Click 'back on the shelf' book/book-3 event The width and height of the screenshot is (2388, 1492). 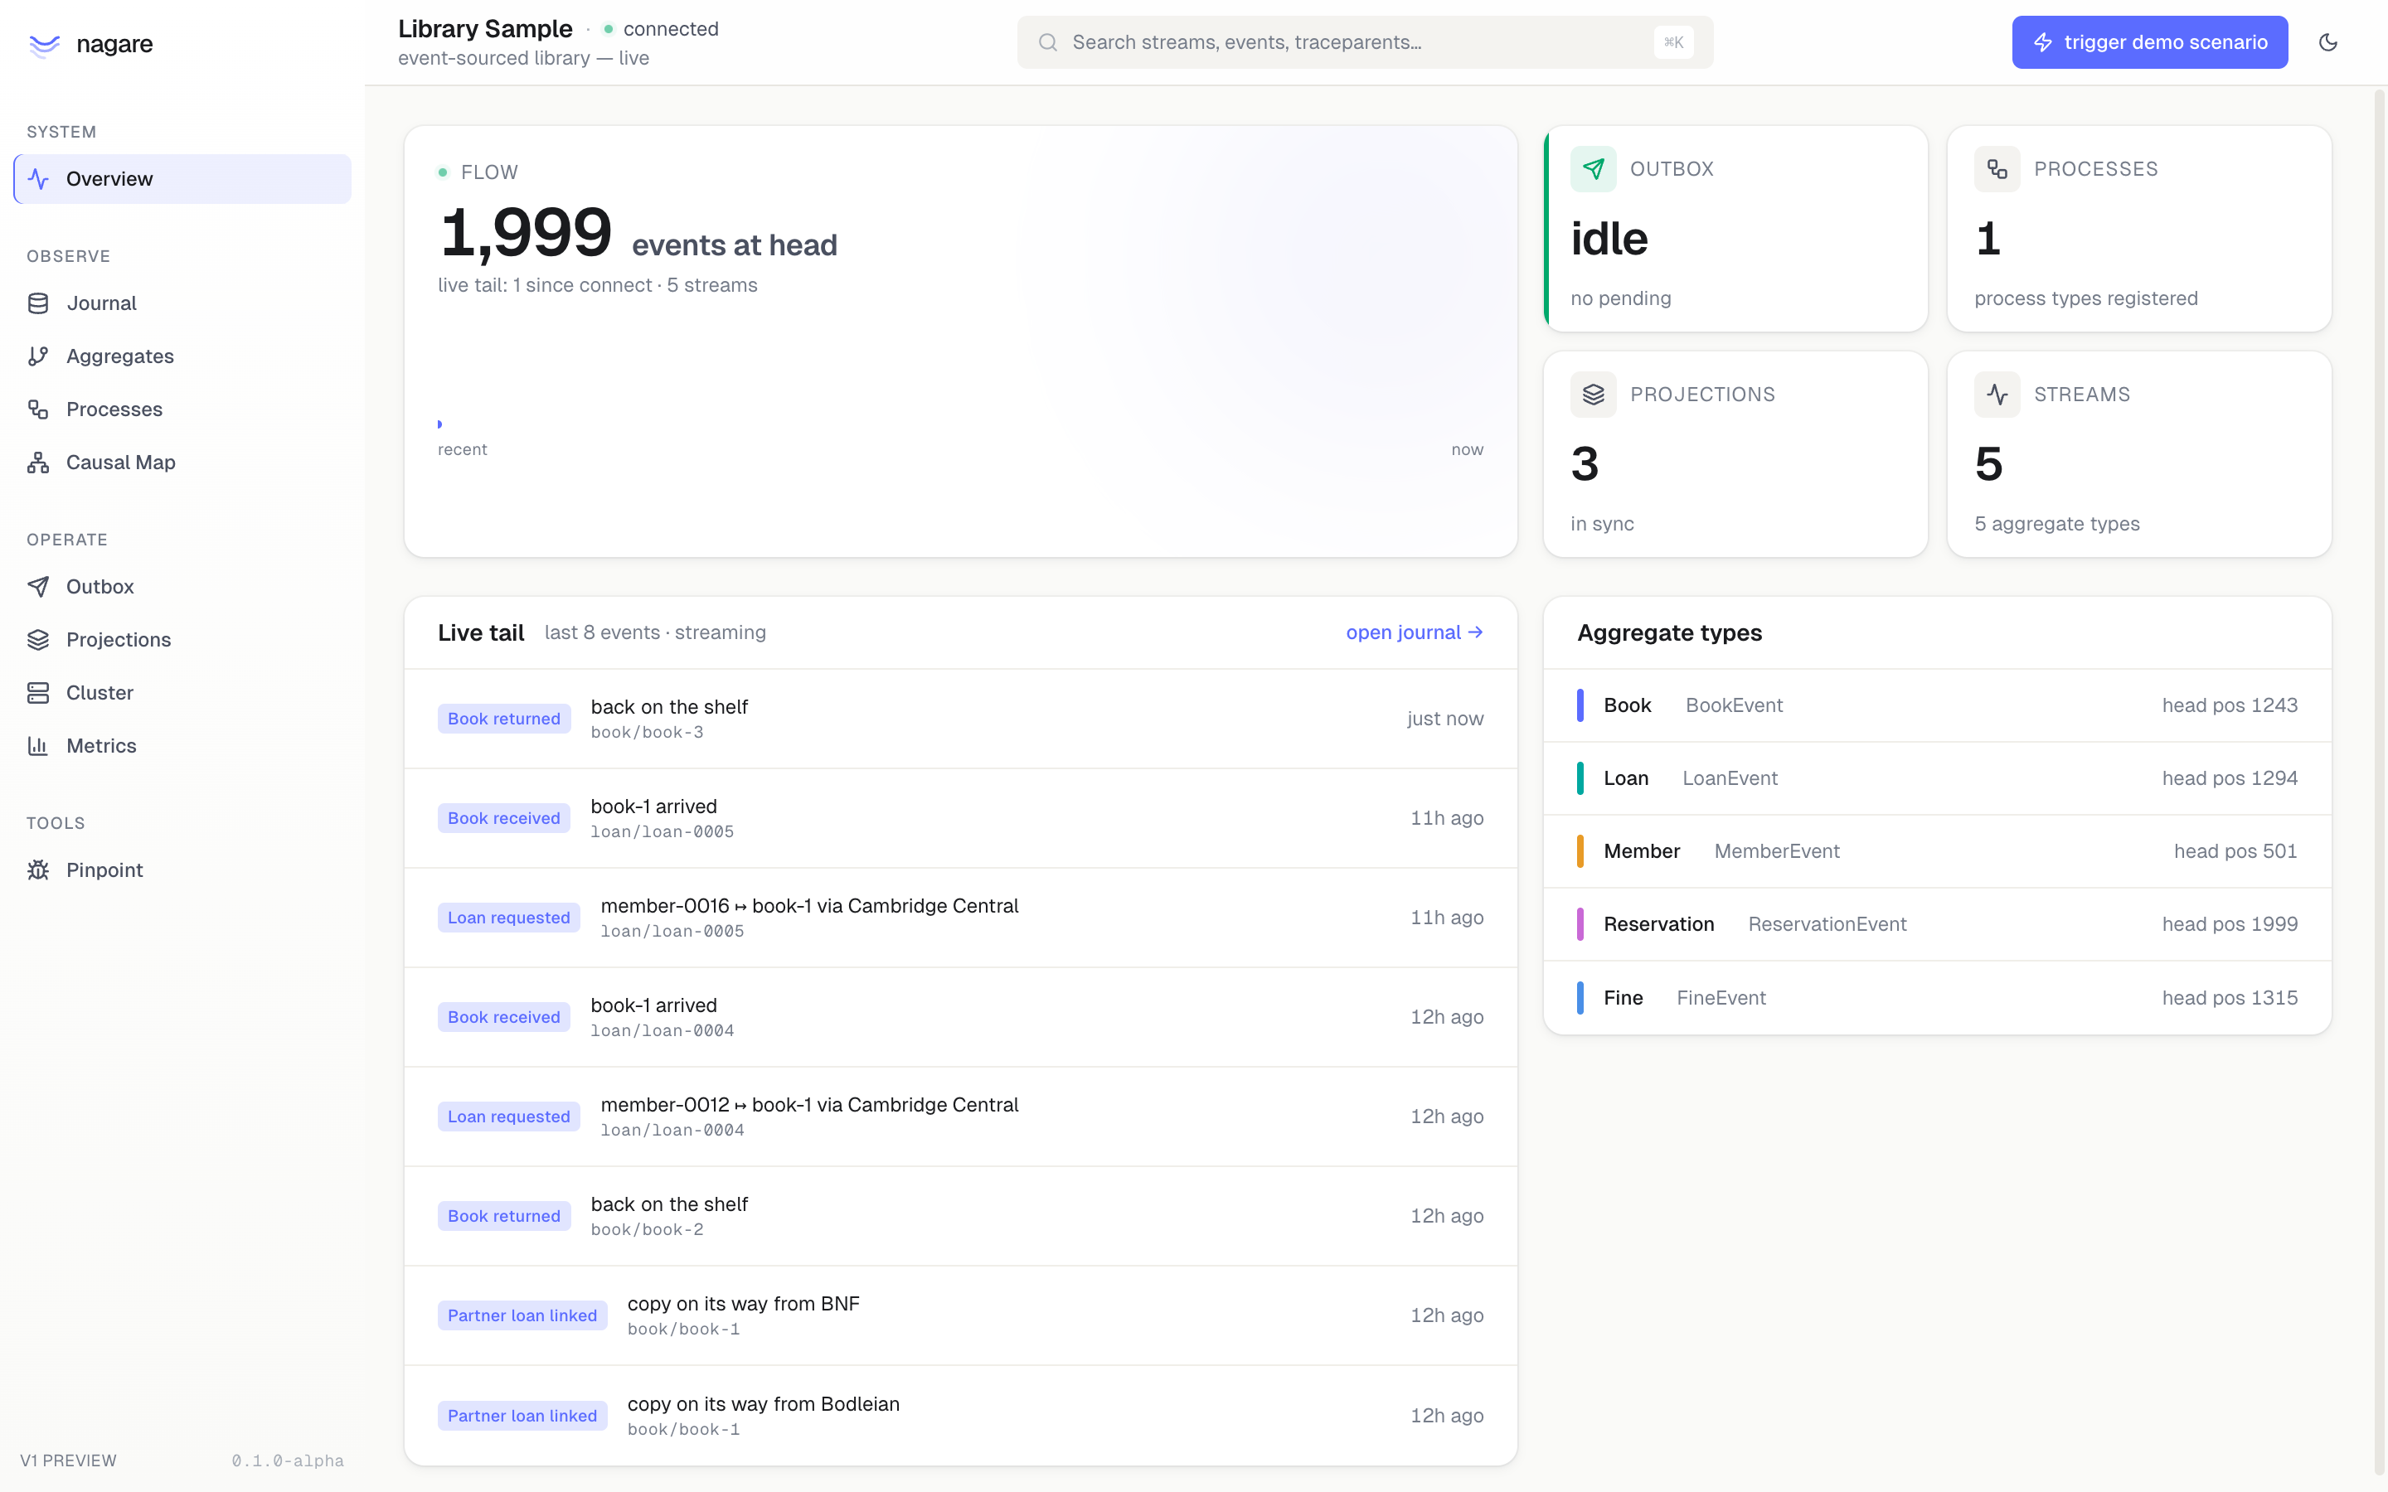tap(960, 719)
